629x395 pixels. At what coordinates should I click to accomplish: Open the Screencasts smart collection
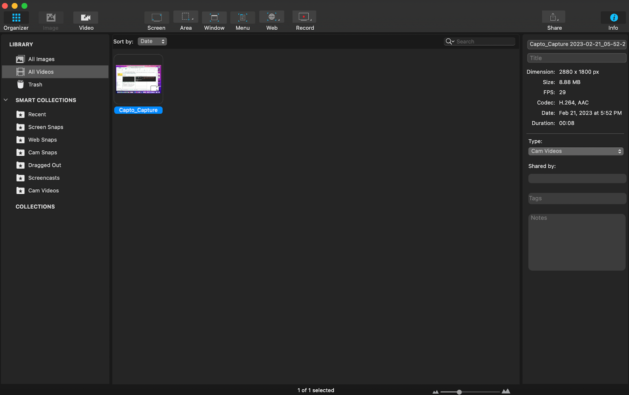click(x=44, y=178)
